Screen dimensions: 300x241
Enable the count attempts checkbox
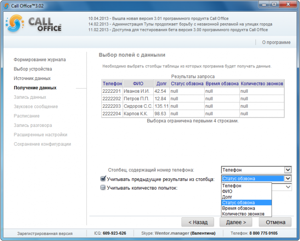click(103, 188)
